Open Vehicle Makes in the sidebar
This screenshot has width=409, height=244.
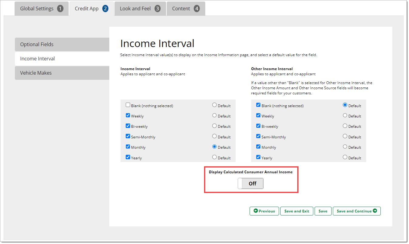(x=62, y=73)
